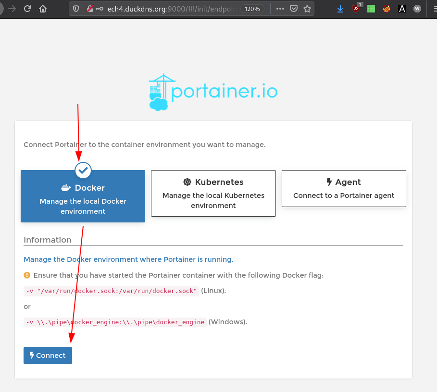Show the insecure connection padlock info

click(x=90, y=9)
